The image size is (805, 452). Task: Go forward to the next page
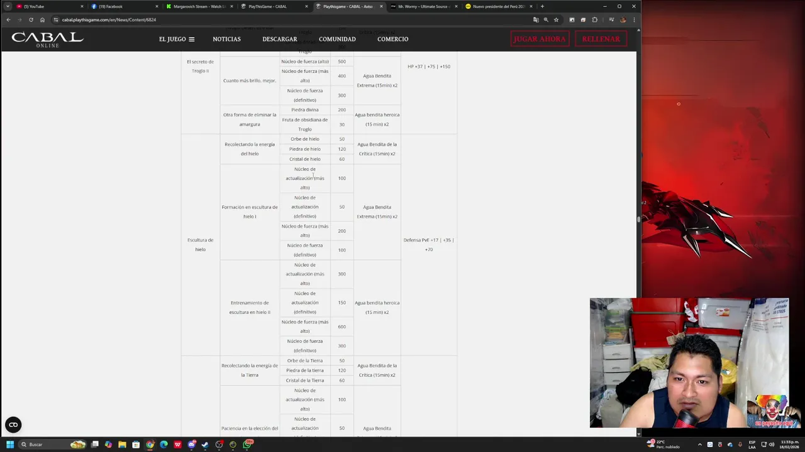pyautogui.click(x=19, y=19)
